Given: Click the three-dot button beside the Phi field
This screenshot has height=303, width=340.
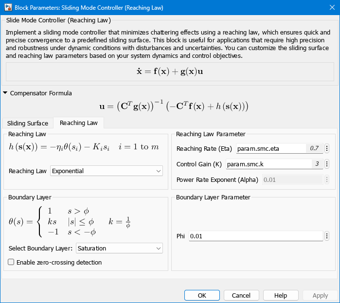Looking at the screenshot, I should (327, 236).
